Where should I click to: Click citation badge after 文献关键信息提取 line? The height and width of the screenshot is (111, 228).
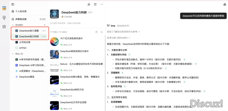pos(195,64)
